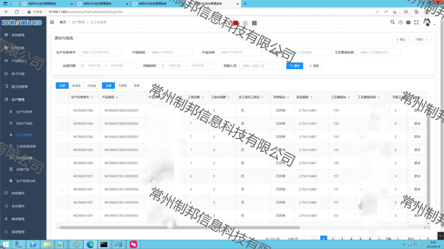444x249 pixels.
Task: Toggle fullscreen with the expand icon
Action: coord(416,23)
